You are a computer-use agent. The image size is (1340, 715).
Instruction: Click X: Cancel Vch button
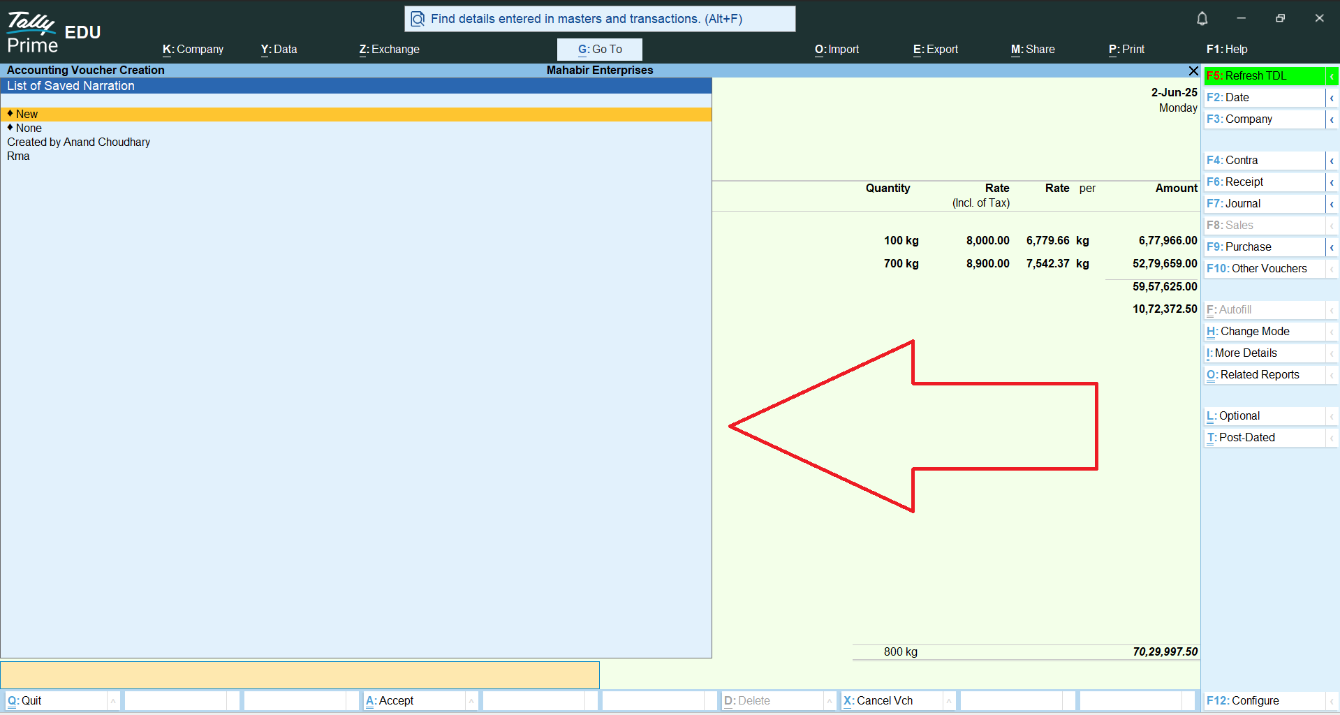[892, 700]
